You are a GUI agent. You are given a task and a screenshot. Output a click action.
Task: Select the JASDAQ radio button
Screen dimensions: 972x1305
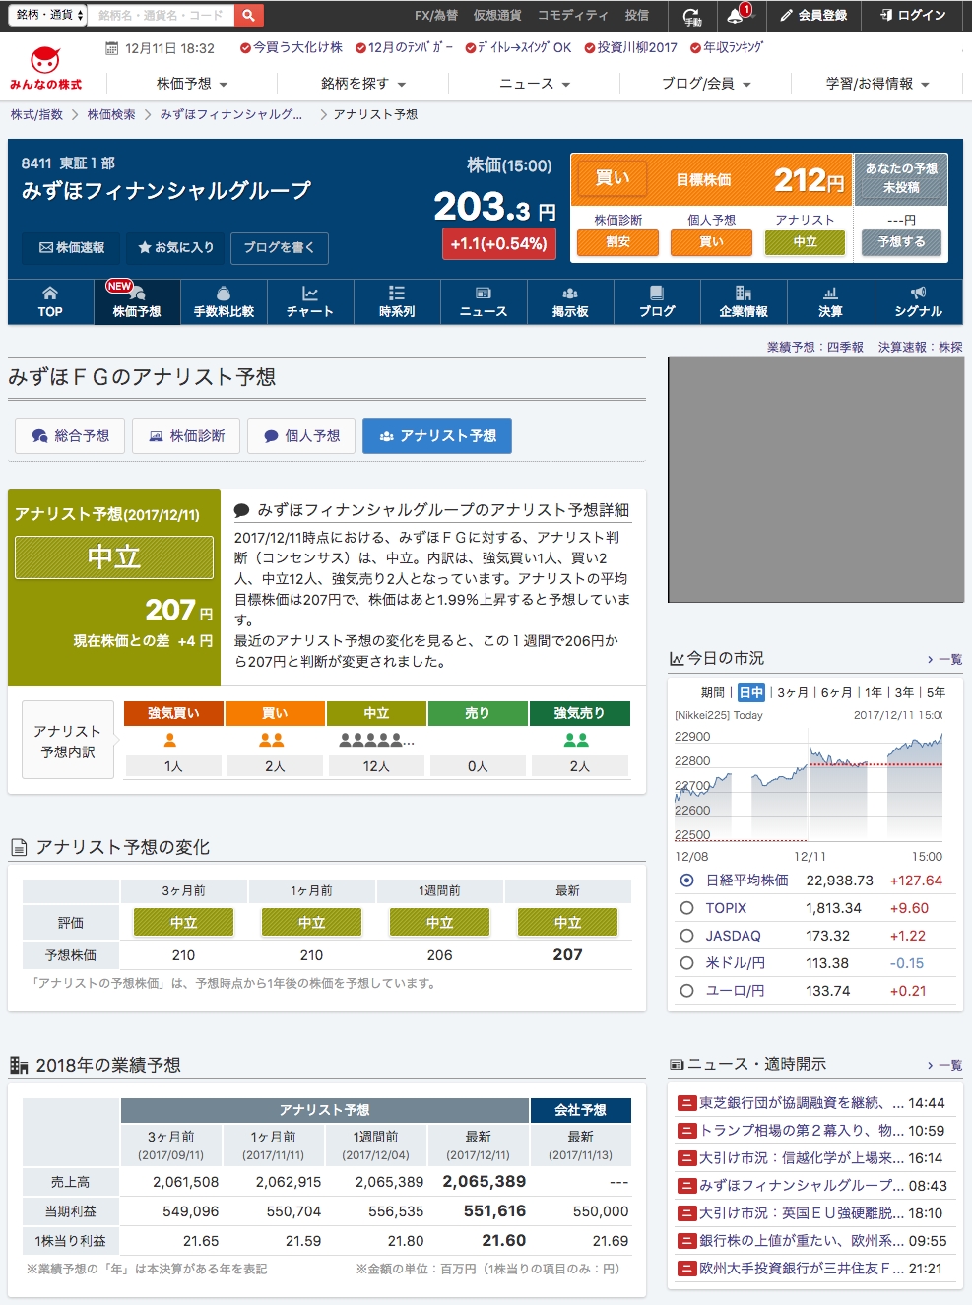pos(686,936)
